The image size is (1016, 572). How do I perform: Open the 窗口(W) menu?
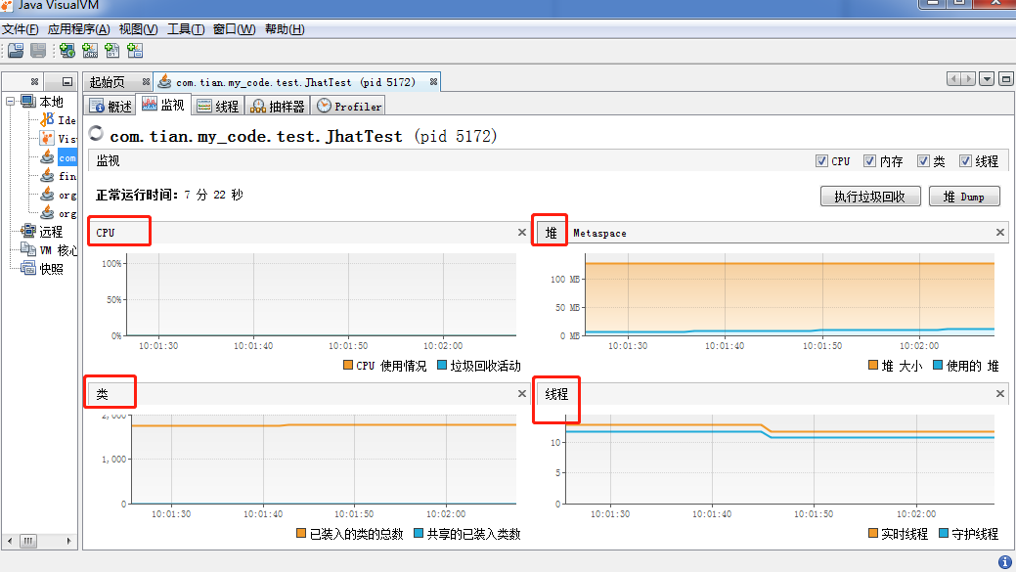coord(234,29)
